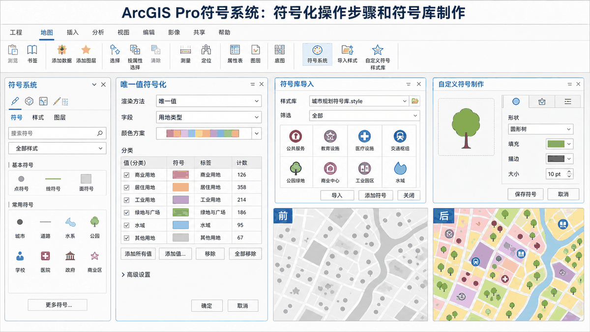590x332 pixels.
Task: Uncheck the 居住用地 row checkbox
Action: coord(127,187)
